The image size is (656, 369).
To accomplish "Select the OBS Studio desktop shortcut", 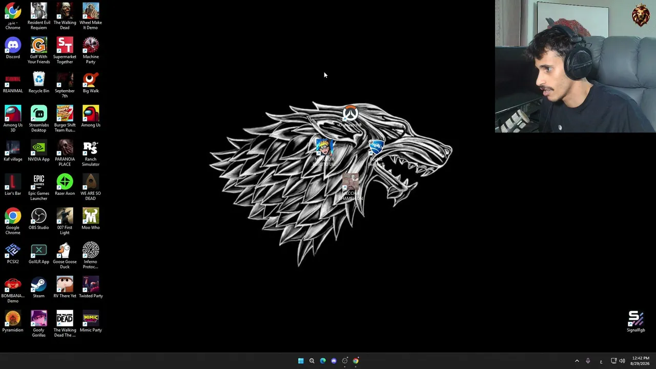I will (x=39, y=219).
